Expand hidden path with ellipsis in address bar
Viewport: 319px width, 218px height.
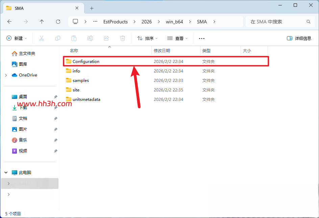point(95,22)
